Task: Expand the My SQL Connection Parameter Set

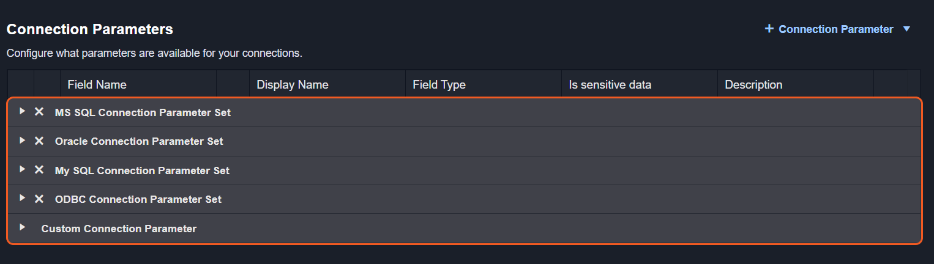Action: click(x=22, y=169)
